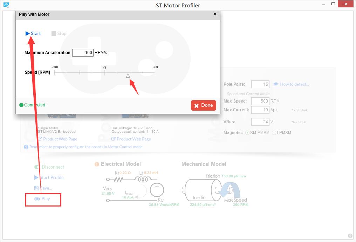The height and width of the screenshot is (242, 356).
Task: Click the green Connected status indicator
Action: click(x=32, y=105)
